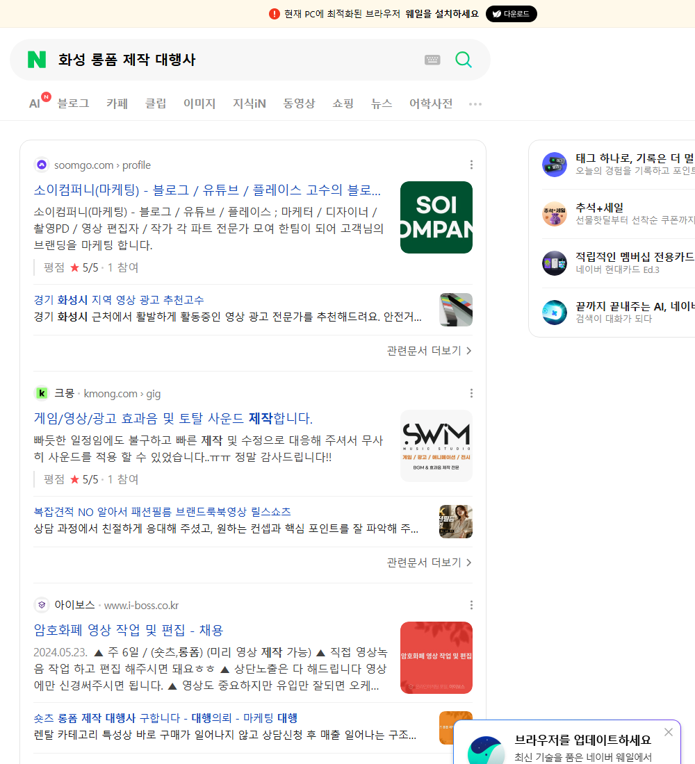Image resolution: width=695 pixels, height=764 pixels.
Task: Open options menu for the 아이보스 result
Action: (471, 605)
